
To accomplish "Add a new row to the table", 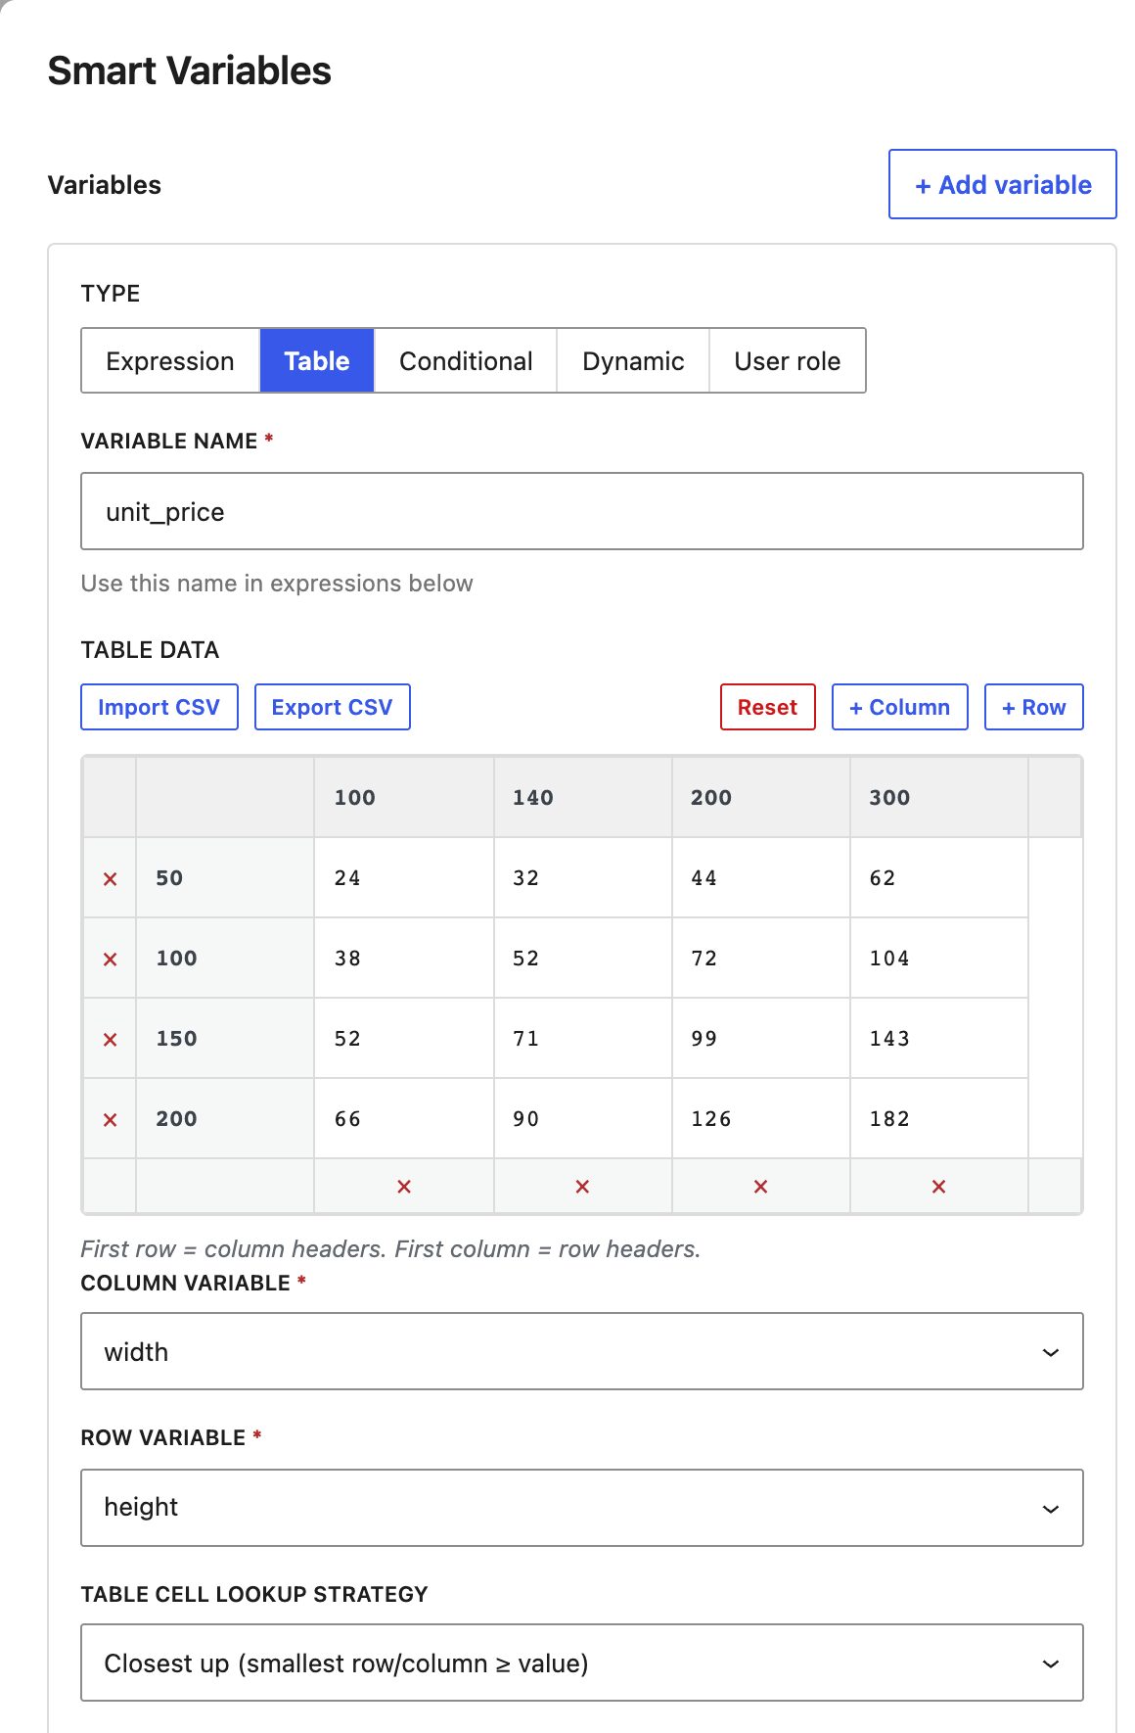I will pos(1034,707).
